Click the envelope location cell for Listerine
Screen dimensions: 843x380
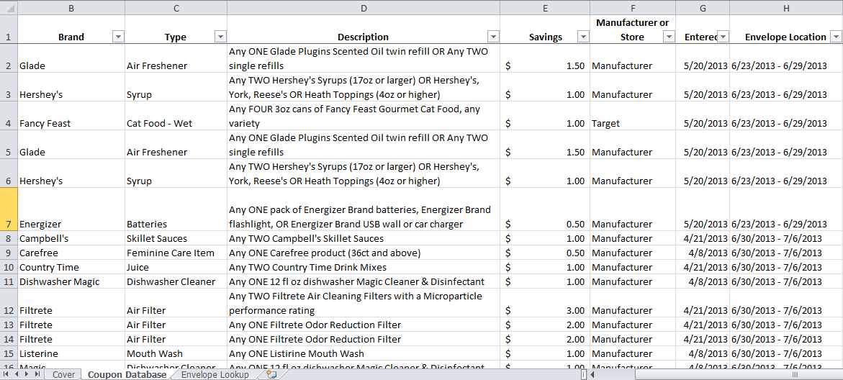tap(786, 353)
